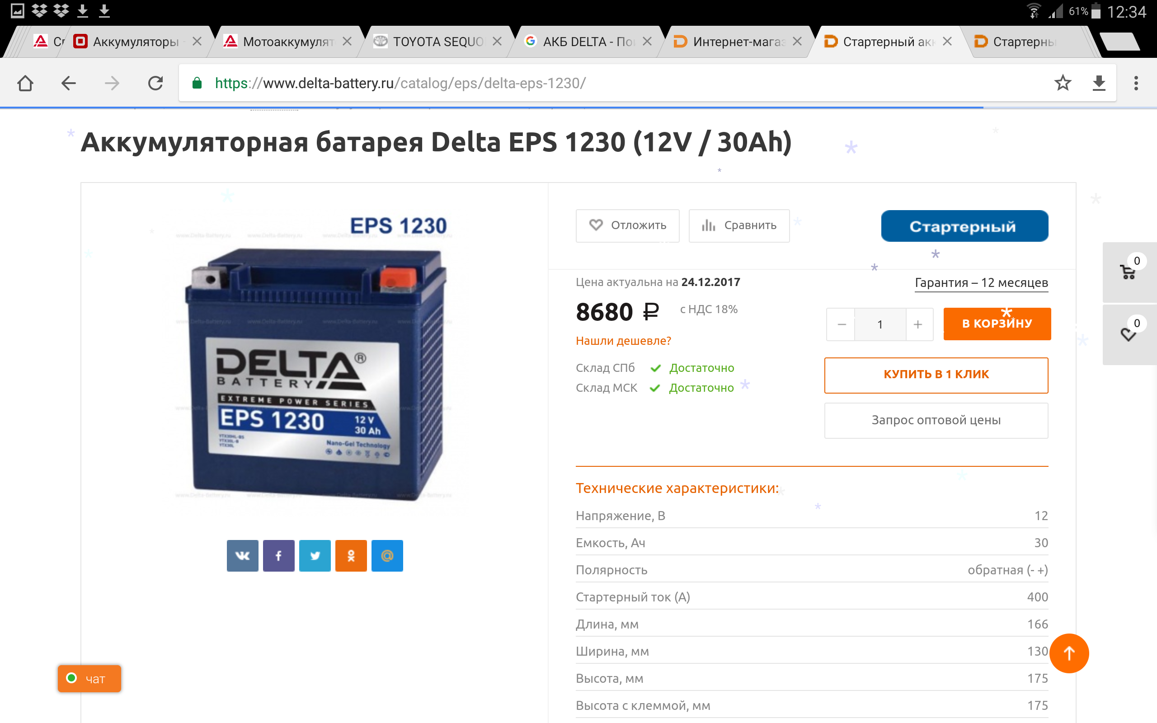This screenshot has height=723, width=1157.
Task: Switch to the TOYOTA SEQUO tab
Action: tap(437, 42)
